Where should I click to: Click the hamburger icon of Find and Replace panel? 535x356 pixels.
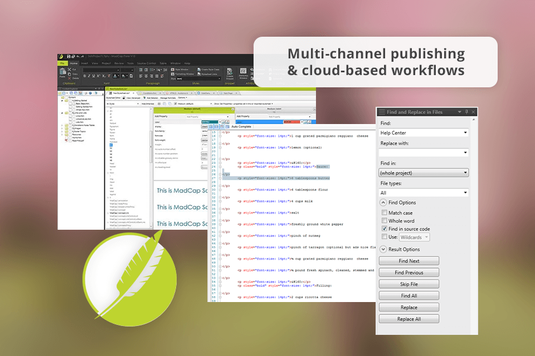click(382, 112)
